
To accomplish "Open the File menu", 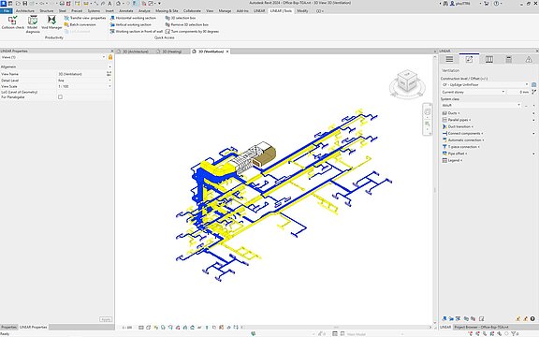I will coord(7,11).
